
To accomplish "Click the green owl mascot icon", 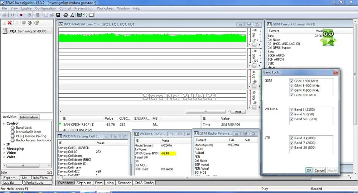I will coord(328,37).
